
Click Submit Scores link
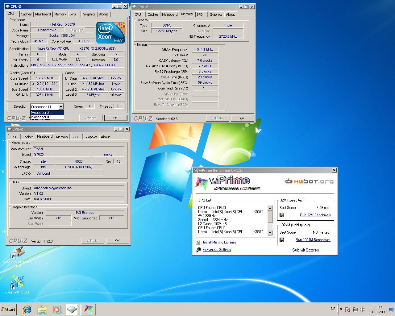[x=306, y=250]
